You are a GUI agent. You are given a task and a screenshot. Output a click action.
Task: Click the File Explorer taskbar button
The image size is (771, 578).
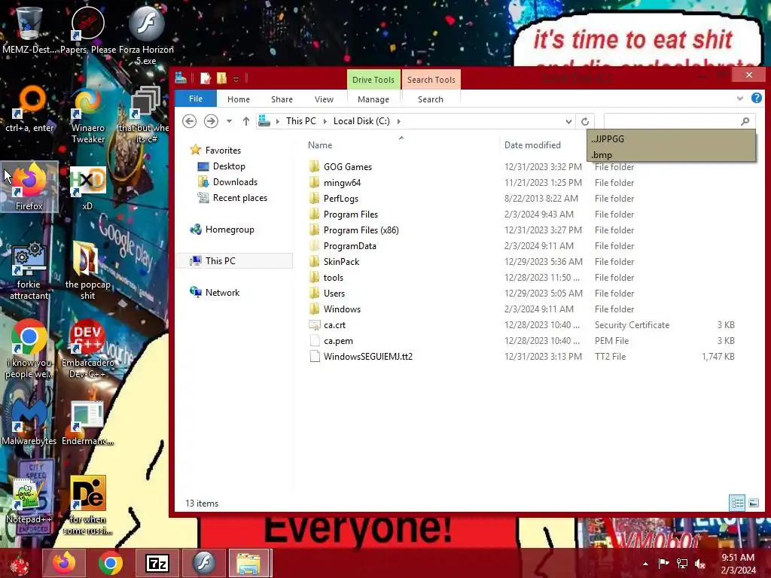point(249,563)
